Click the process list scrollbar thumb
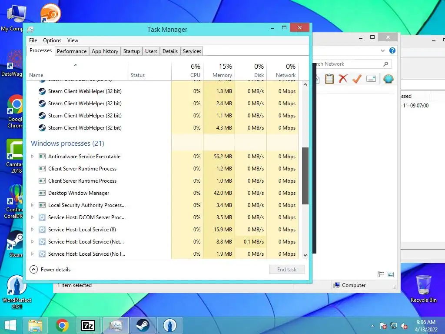The width and height of the screenshot is (445, 334). [x=305, y=176]
